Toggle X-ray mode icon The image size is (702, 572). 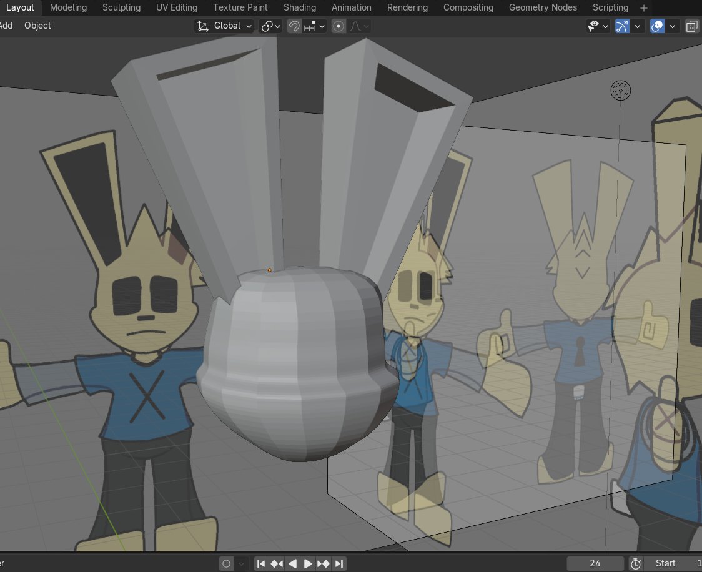click(692, 26)
